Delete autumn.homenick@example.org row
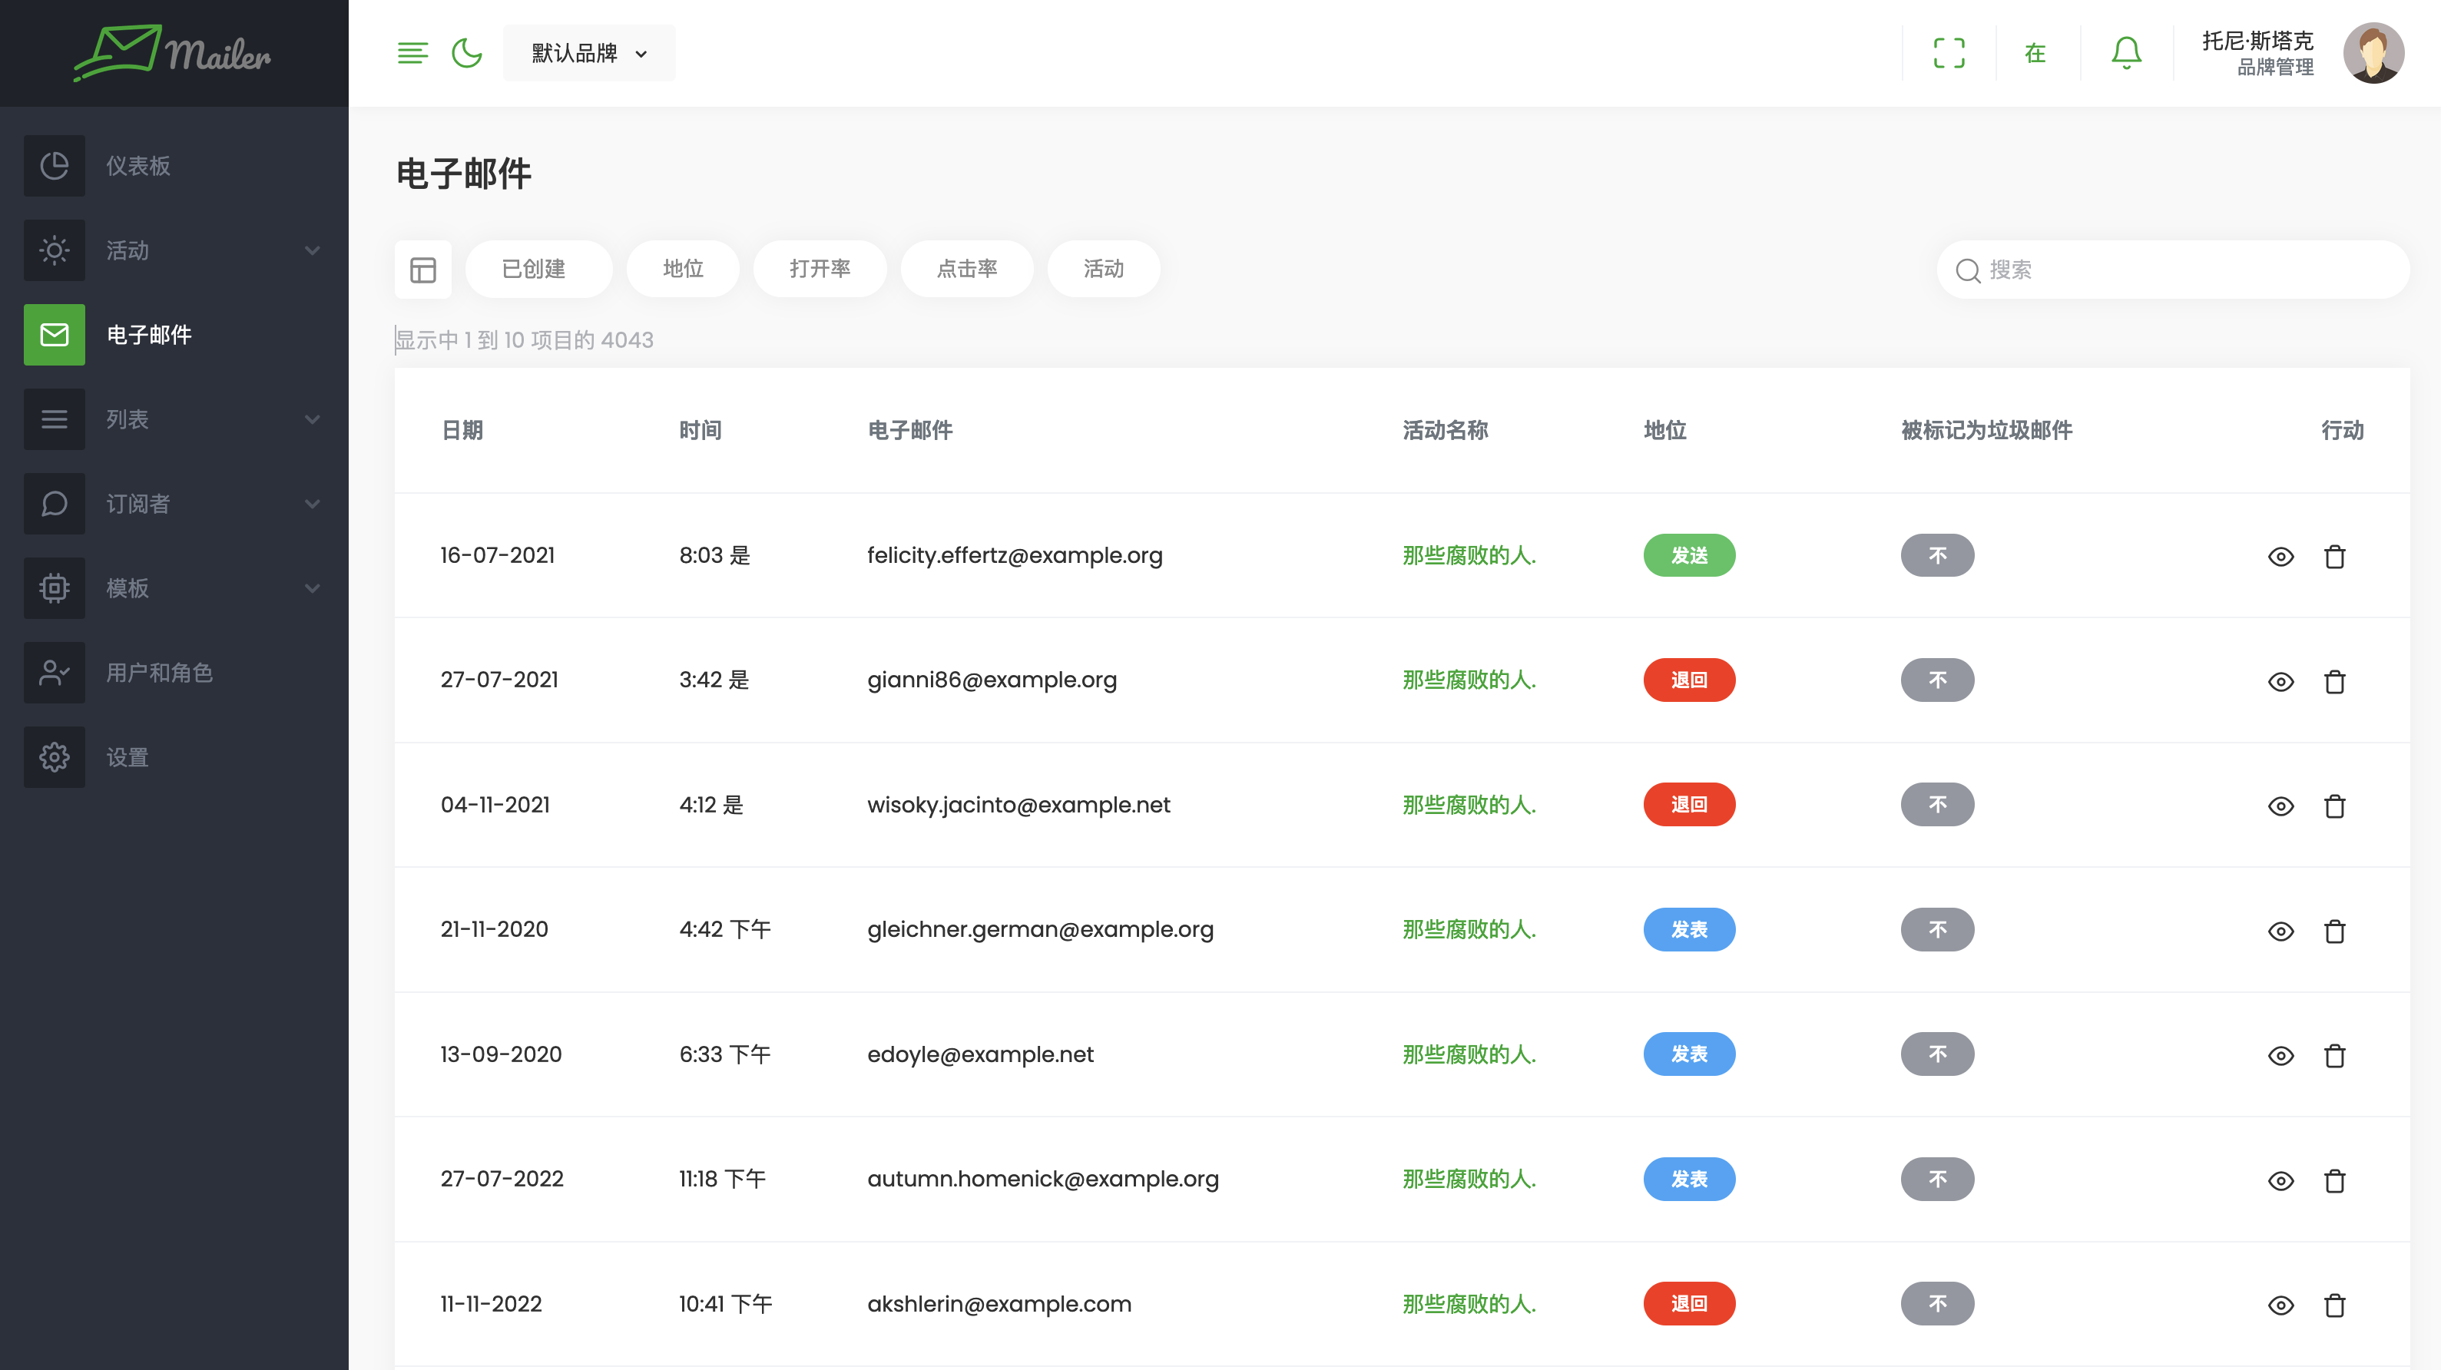 tap(2334, 1180)
